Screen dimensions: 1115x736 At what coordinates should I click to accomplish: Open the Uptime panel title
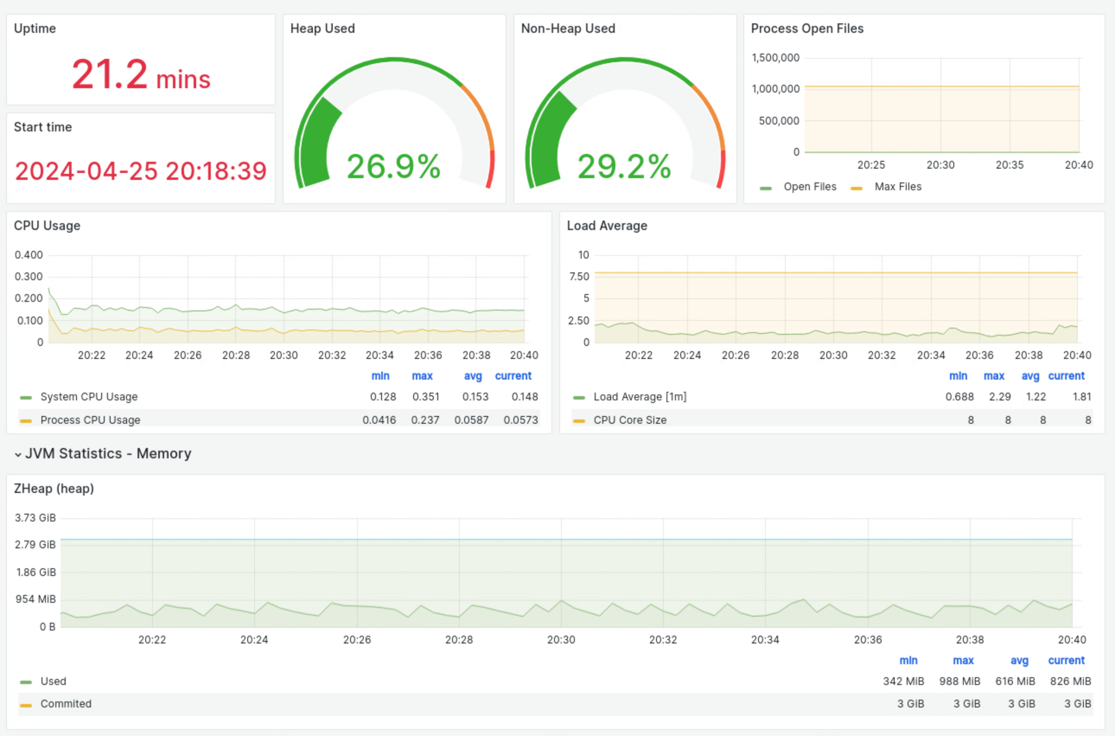coord(35,28)
